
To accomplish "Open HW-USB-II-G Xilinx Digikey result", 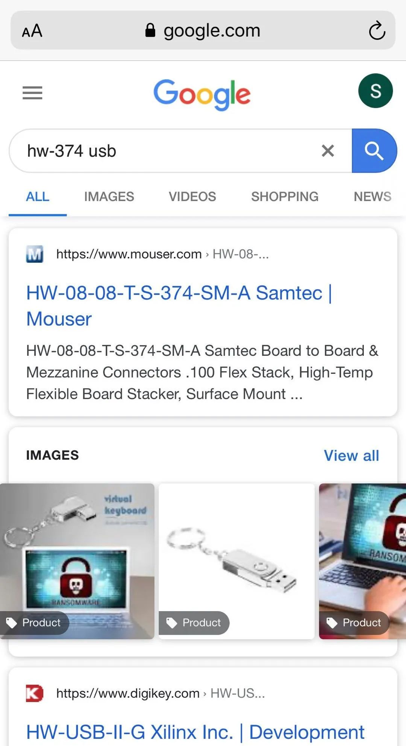I will 195,732.
